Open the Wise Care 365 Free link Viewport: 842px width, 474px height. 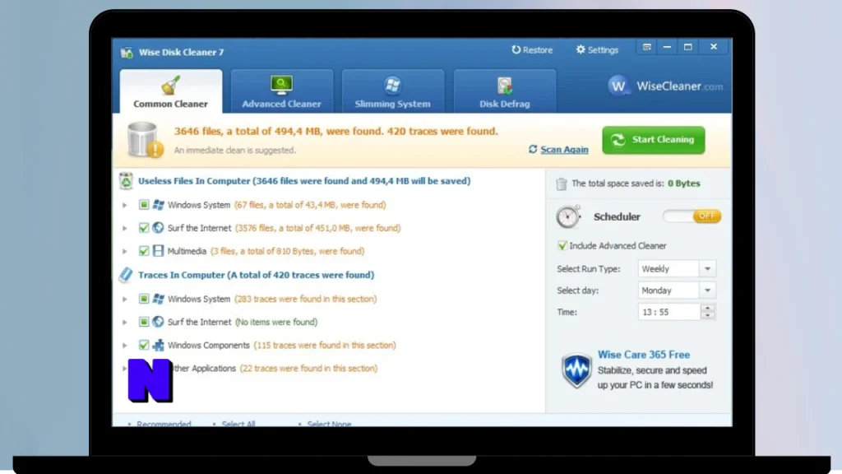pos(643,355)
